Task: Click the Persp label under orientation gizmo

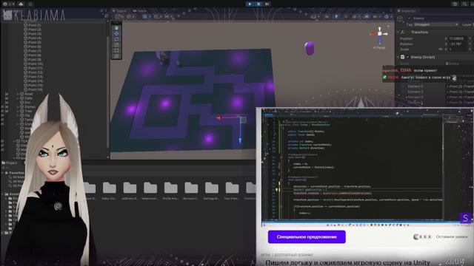Action: [378, 47]
